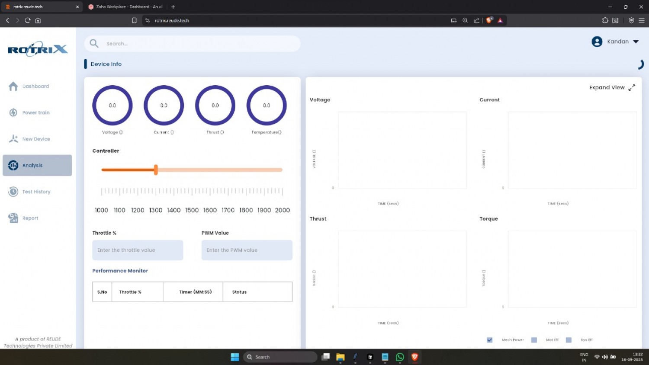The height and width of the screenshot is (365, 649).
Task: Click the S.No column header
Action: [x=102, y=292]
